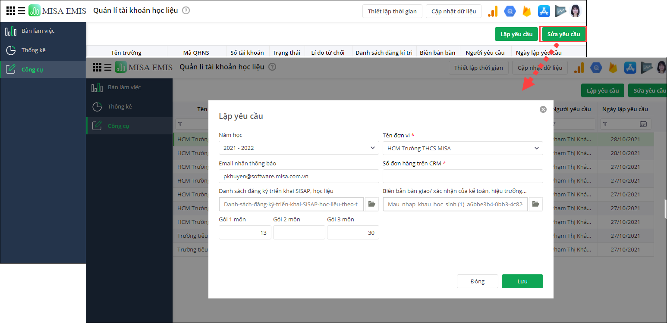Click filter funnel in Ngày lập yêu cầu column
Image resolution: width=667 pixels, height=323 pixels.
(605, 124)
